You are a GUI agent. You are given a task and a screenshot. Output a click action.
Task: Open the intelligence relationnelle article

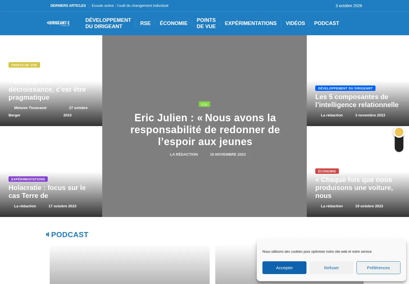pyautogui.click(x=357, y=101)
